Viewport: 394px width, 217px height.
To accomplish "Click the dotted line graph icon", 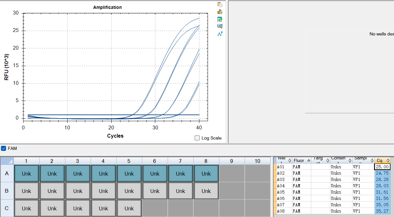I will (220, 34).
